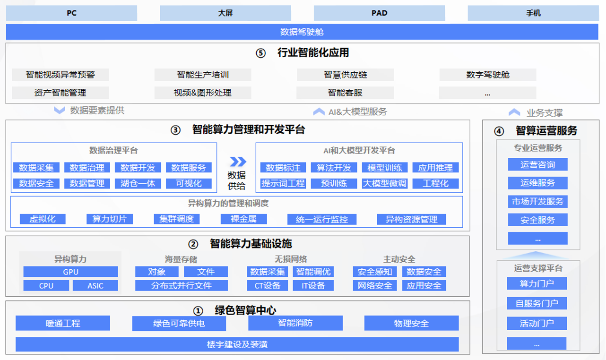Select 模型训练 in AI和大模型开发平台
Image resolution: width=606 pixels, height=360 pixels.
pyautogui.click(x=385, y=167)
